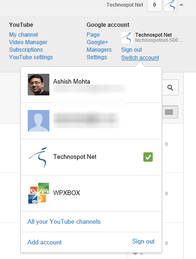Image resolution: width=196 pixels, height=259 pixels.
Task: Click Sign out at bottom of account popup
Action: pos(143,241)
